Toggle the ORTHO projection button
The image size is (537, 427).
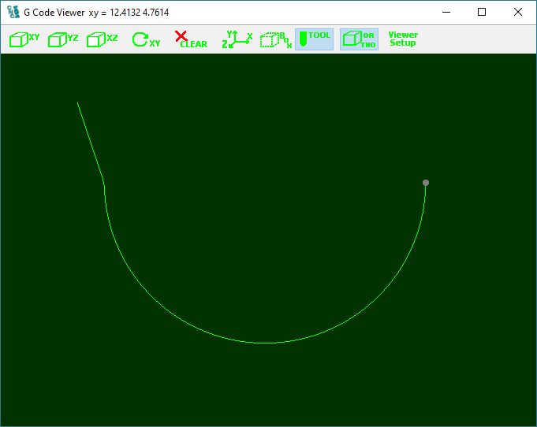tap(359, 39)
